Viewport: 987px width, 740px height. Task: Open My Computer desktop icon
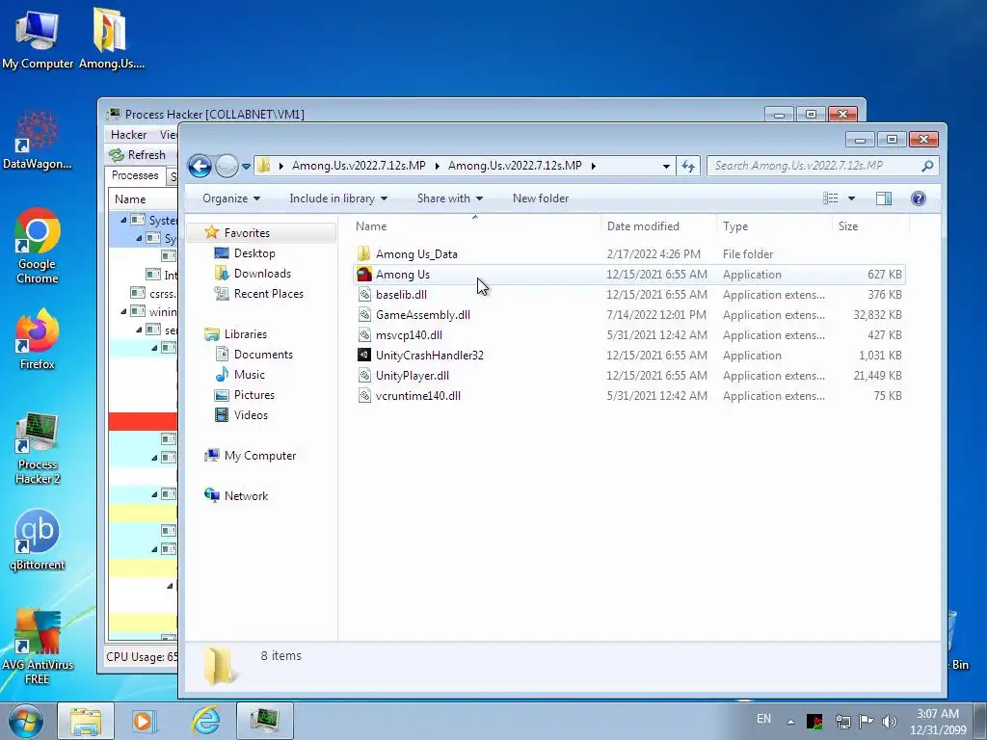pyautogui.click(x=38, y=39)
